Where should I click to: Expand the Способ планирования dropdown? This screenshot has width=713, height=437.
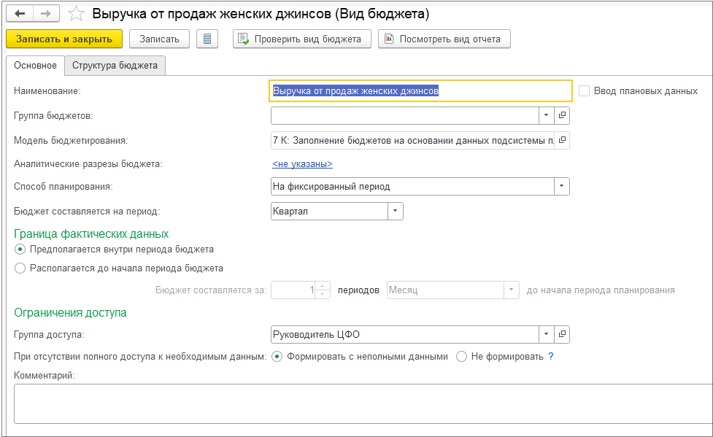click(561, 186)
